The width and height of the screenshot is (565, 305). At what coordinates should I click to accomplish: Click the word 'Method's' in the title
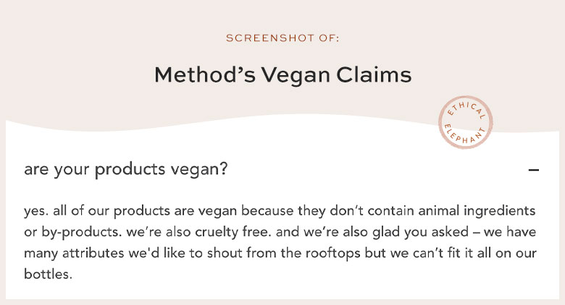click(205, 75)
